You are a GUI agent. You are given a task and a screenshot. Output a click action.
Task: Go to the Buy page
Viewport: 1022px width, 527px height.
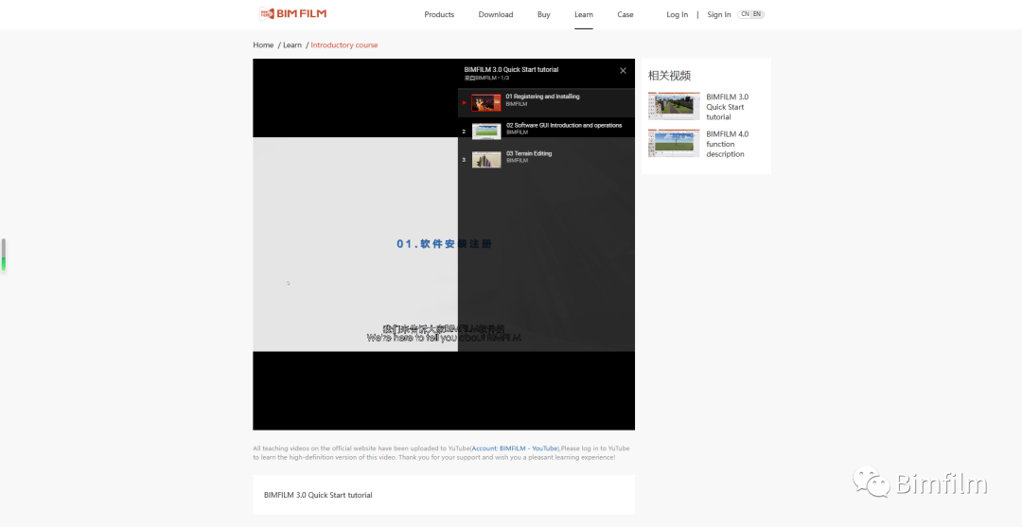543,14
